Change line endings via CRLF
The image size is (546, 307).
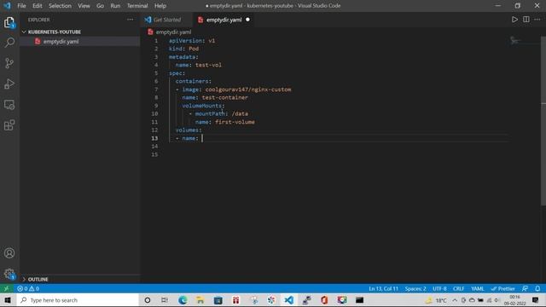[x=459, y=288]
